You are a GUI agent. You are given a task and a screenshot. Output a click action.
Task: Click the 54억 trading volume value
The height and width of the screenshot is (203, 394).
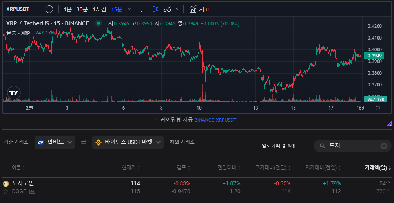coord(385,183)
